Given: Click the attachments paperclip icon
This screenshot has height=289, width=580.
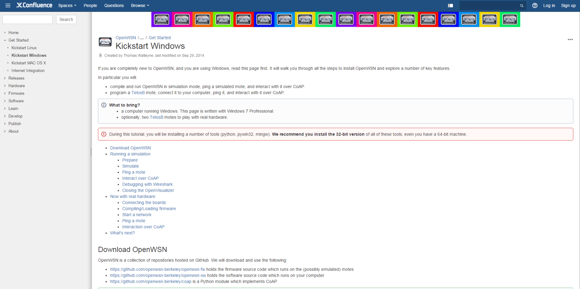Looking at the screenshot, I should pyautogui.click(x=100, y=55).
